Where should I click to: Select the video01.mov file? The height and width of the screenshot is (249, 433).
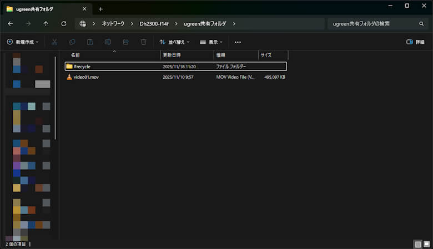tap(85, 77)
